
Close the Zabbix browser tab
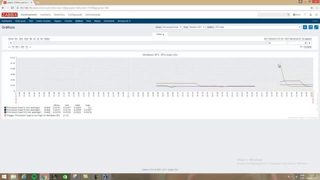31,2
